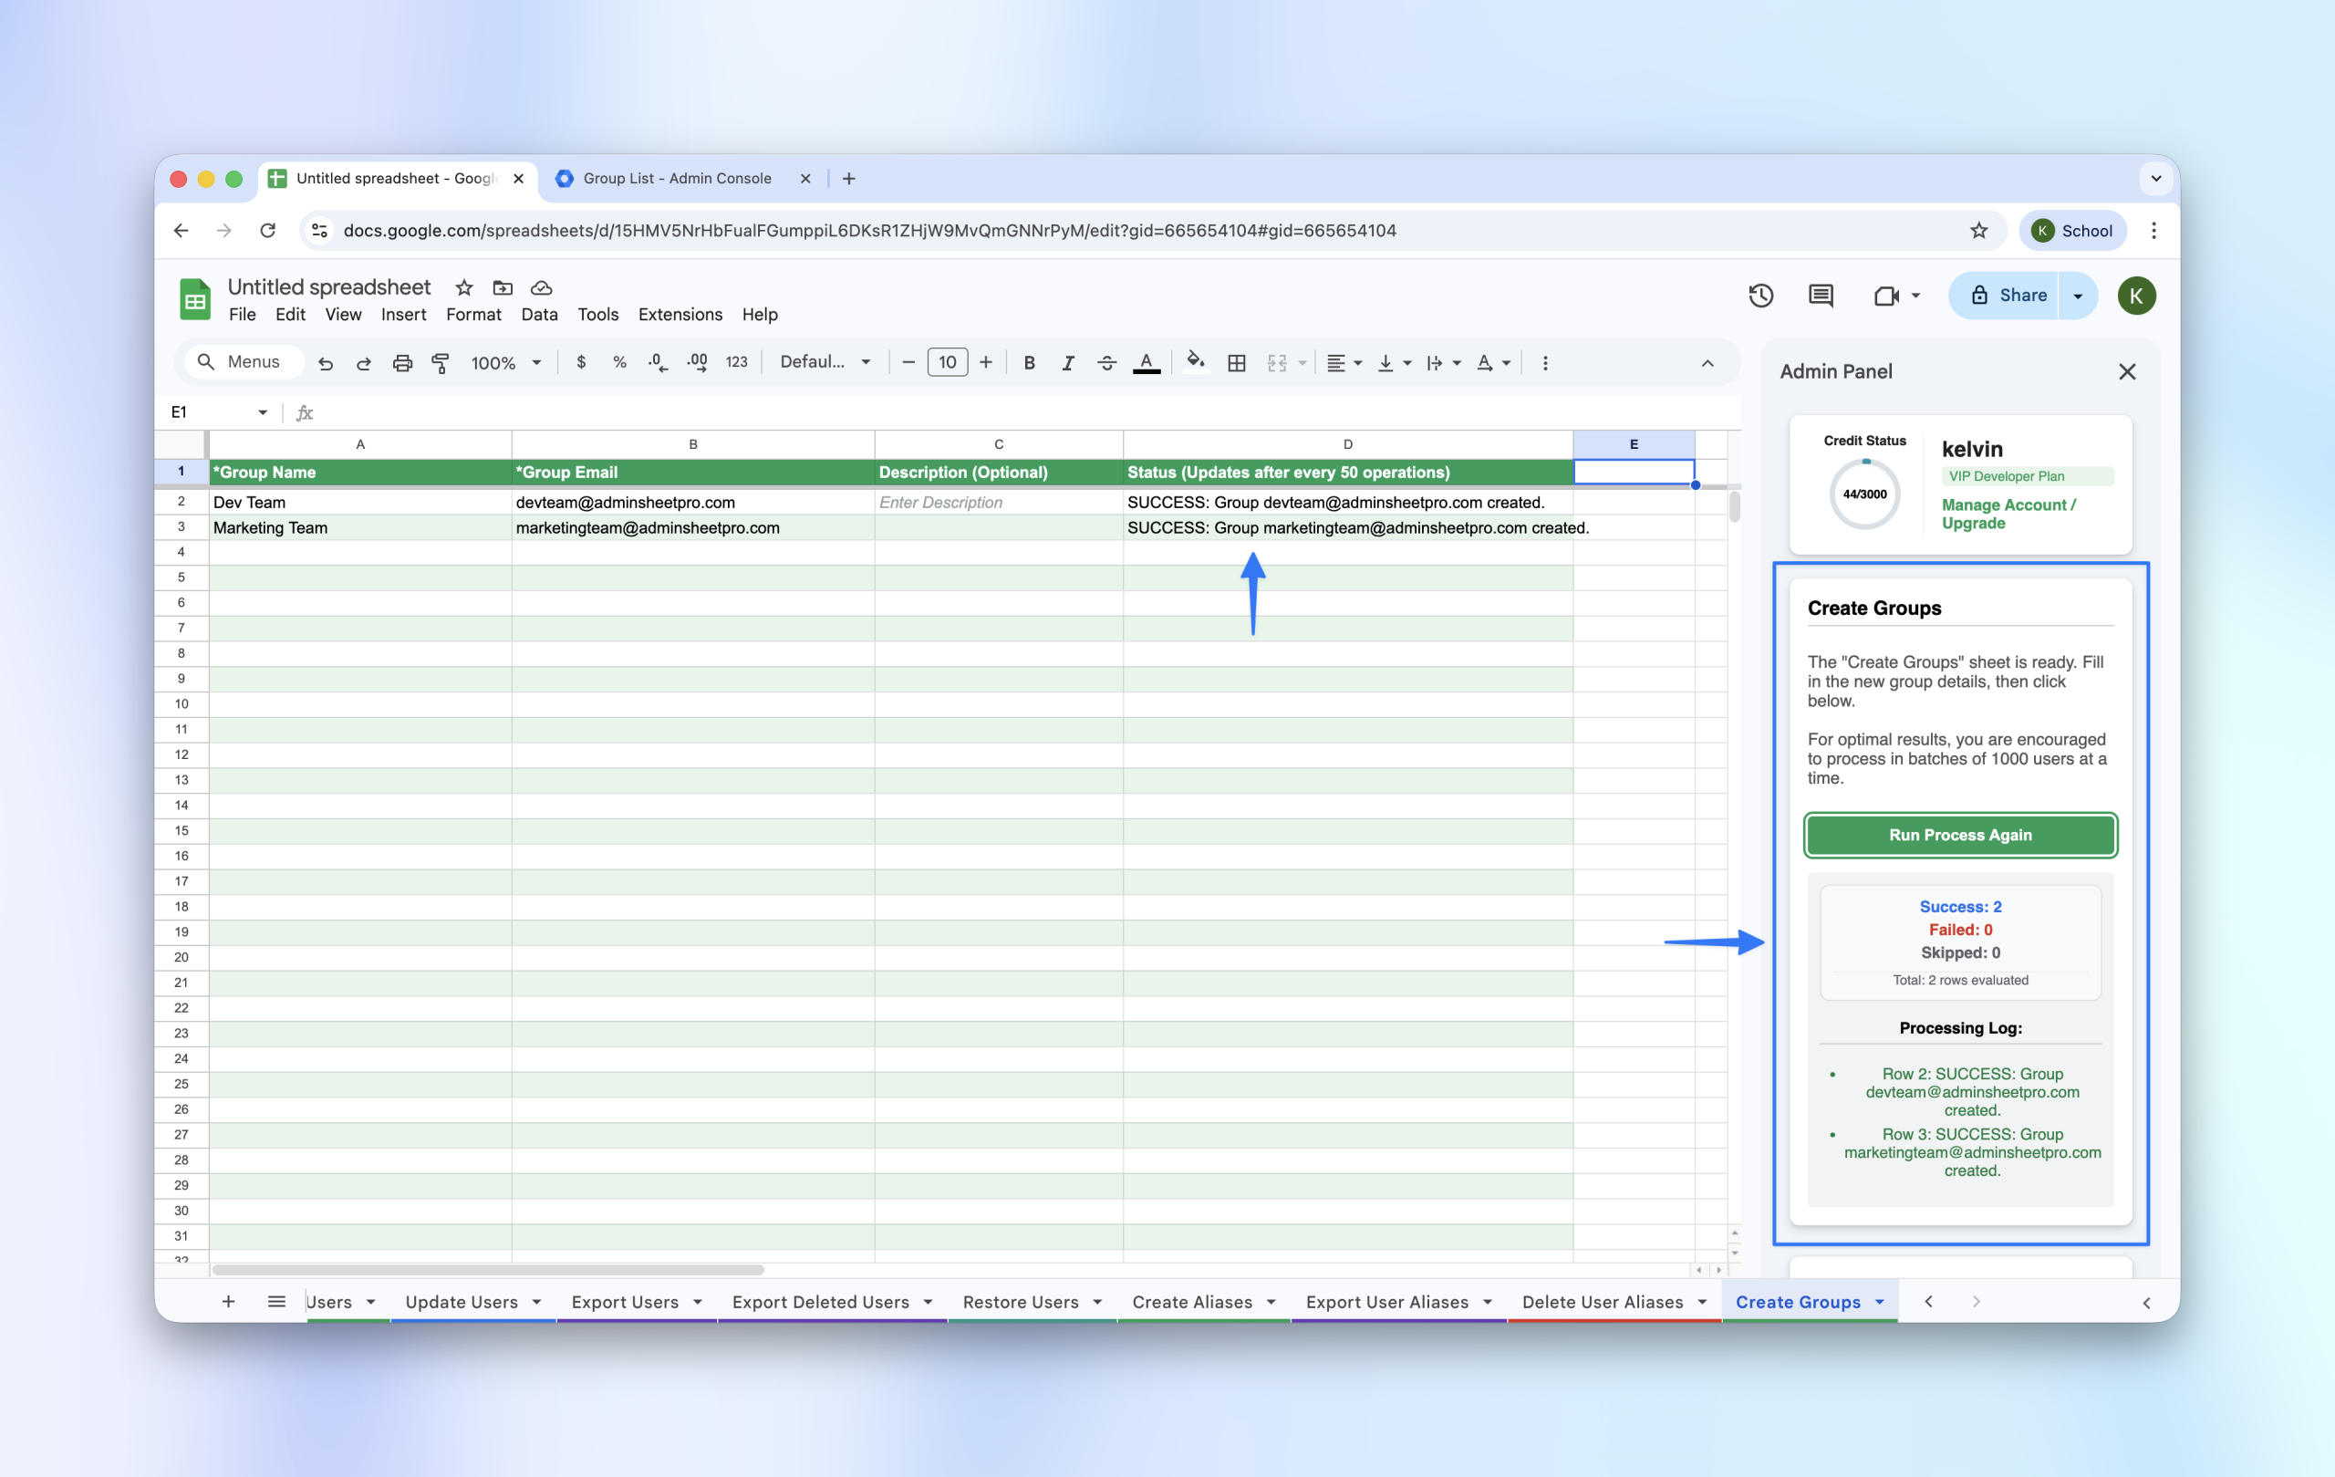This screenshot has height=1477, width=2335.
Task: Click the Run Process Again button
Action: 1960,835
